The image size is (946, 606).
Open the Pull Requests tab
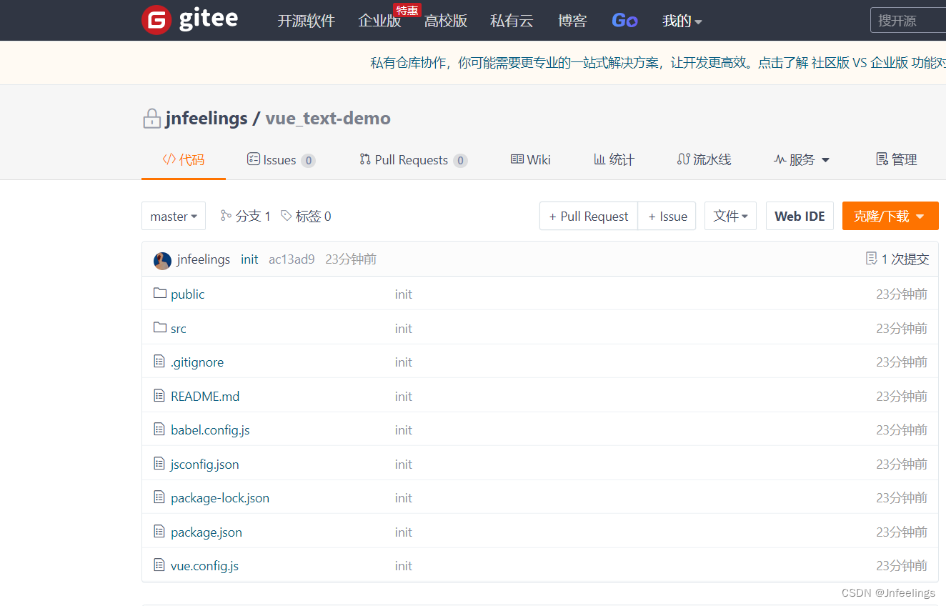click(413, 159)
